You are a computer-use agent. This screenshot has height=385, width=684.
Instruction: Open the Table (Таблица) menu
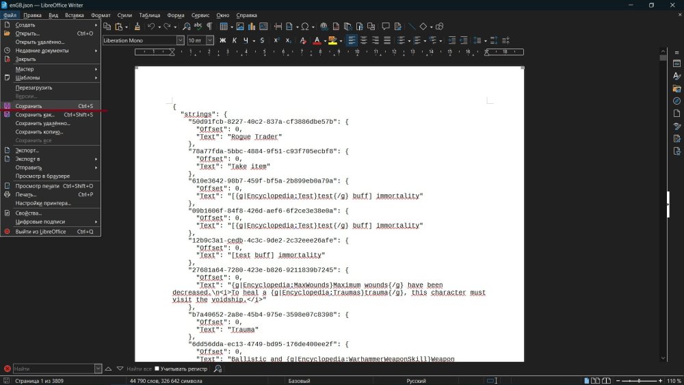(150, 14)
